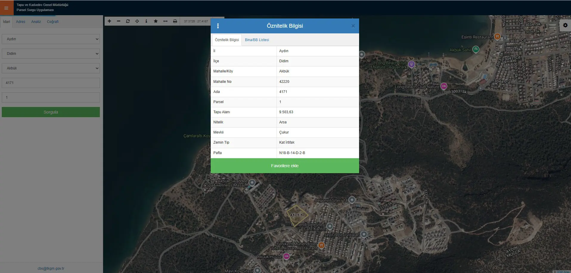Activate the locate crosshair tool
The image size is (571, 273).
(137, 21)
